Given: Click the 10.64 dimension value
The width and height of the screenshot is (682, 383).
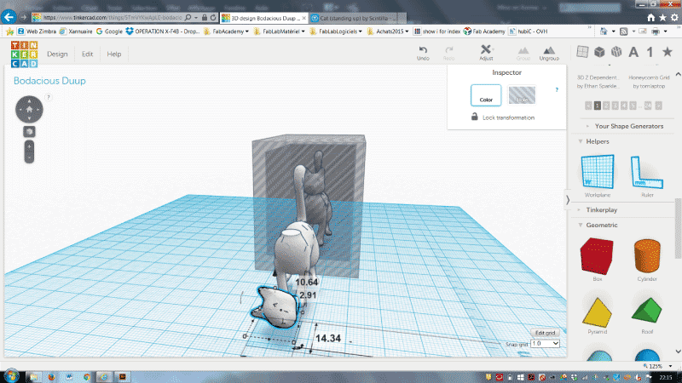Looking at the screenshot, I should (307, 282).
